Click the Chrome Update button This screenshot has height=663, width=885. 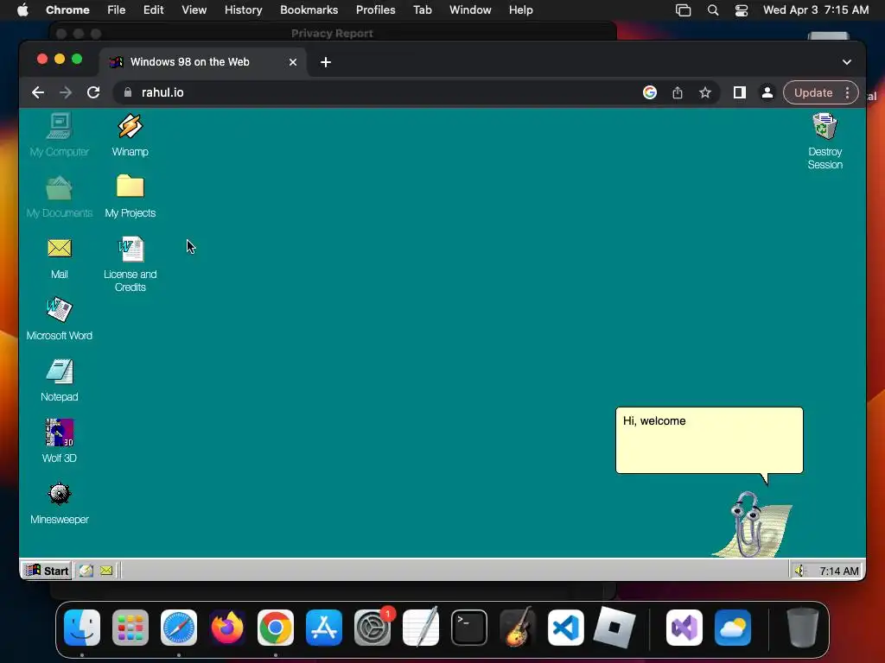point(813,92)
